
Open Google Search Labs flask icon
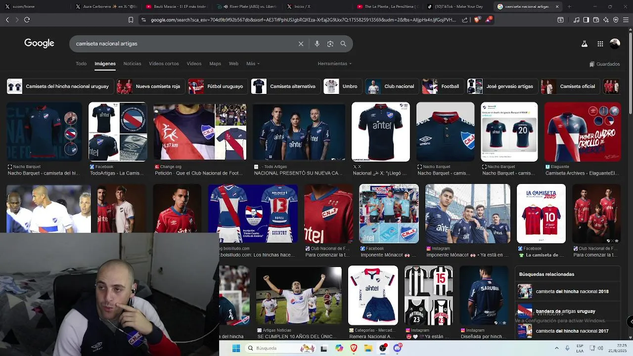pyautogui.click(x=584, y=44)
